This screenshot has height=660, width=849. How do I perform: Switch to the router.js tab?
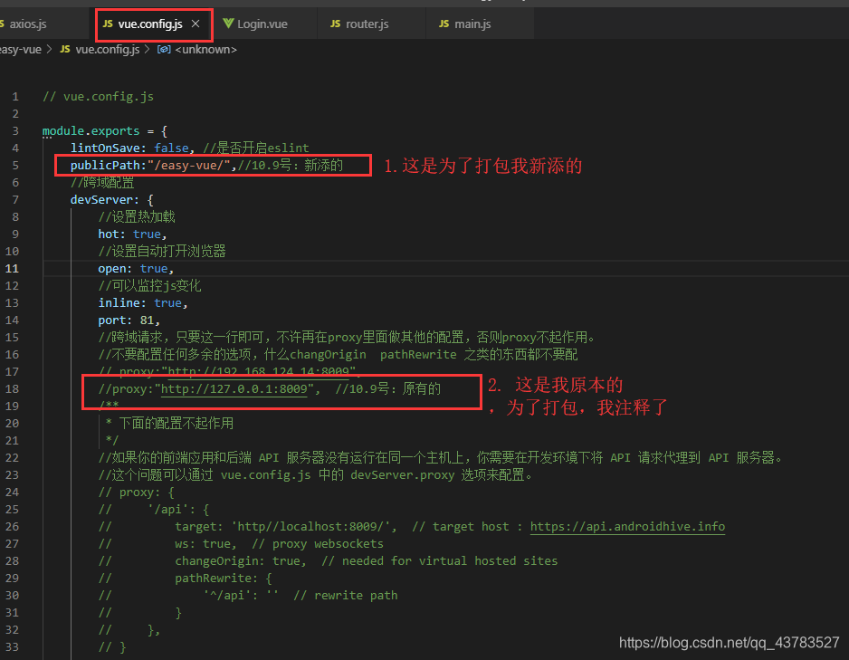(367, 24)
